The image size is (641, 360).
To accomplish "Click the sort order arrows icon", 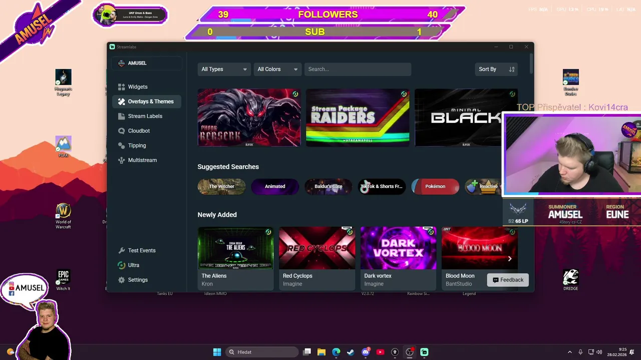I will [x=512, y=69].
